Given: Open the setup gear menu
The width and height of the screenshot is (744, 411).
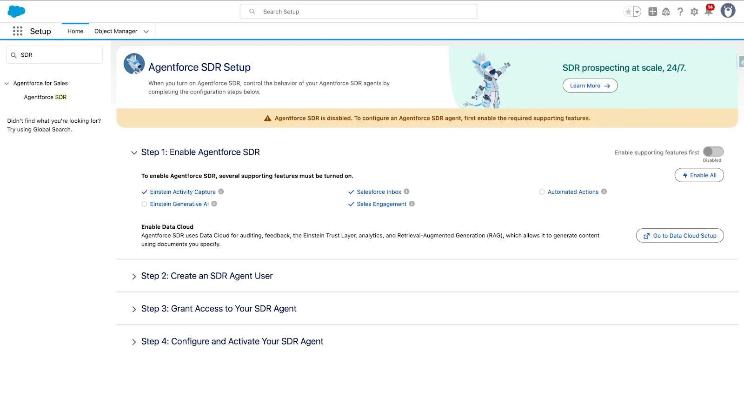Looking at the screenshot, I should [694, 12].
